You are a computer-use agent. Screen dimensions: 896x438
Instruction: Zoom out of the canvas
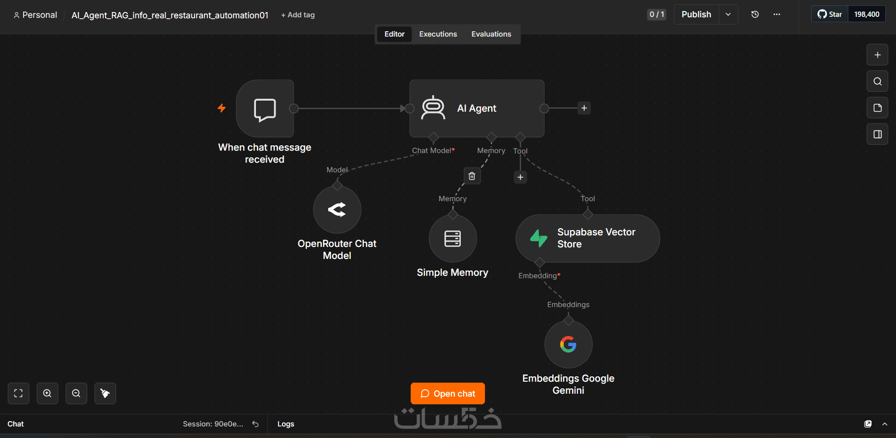point(76,393)
